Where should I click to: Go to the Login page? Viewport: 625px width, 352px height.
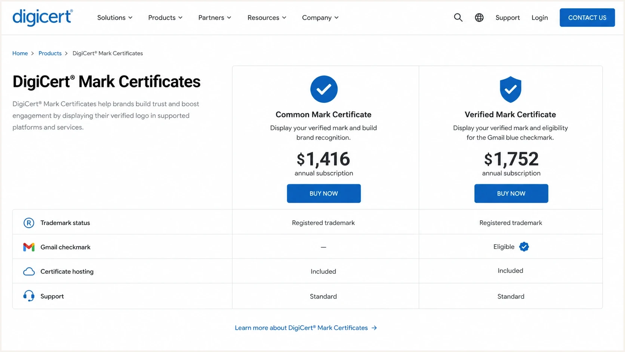pos(540,18)
